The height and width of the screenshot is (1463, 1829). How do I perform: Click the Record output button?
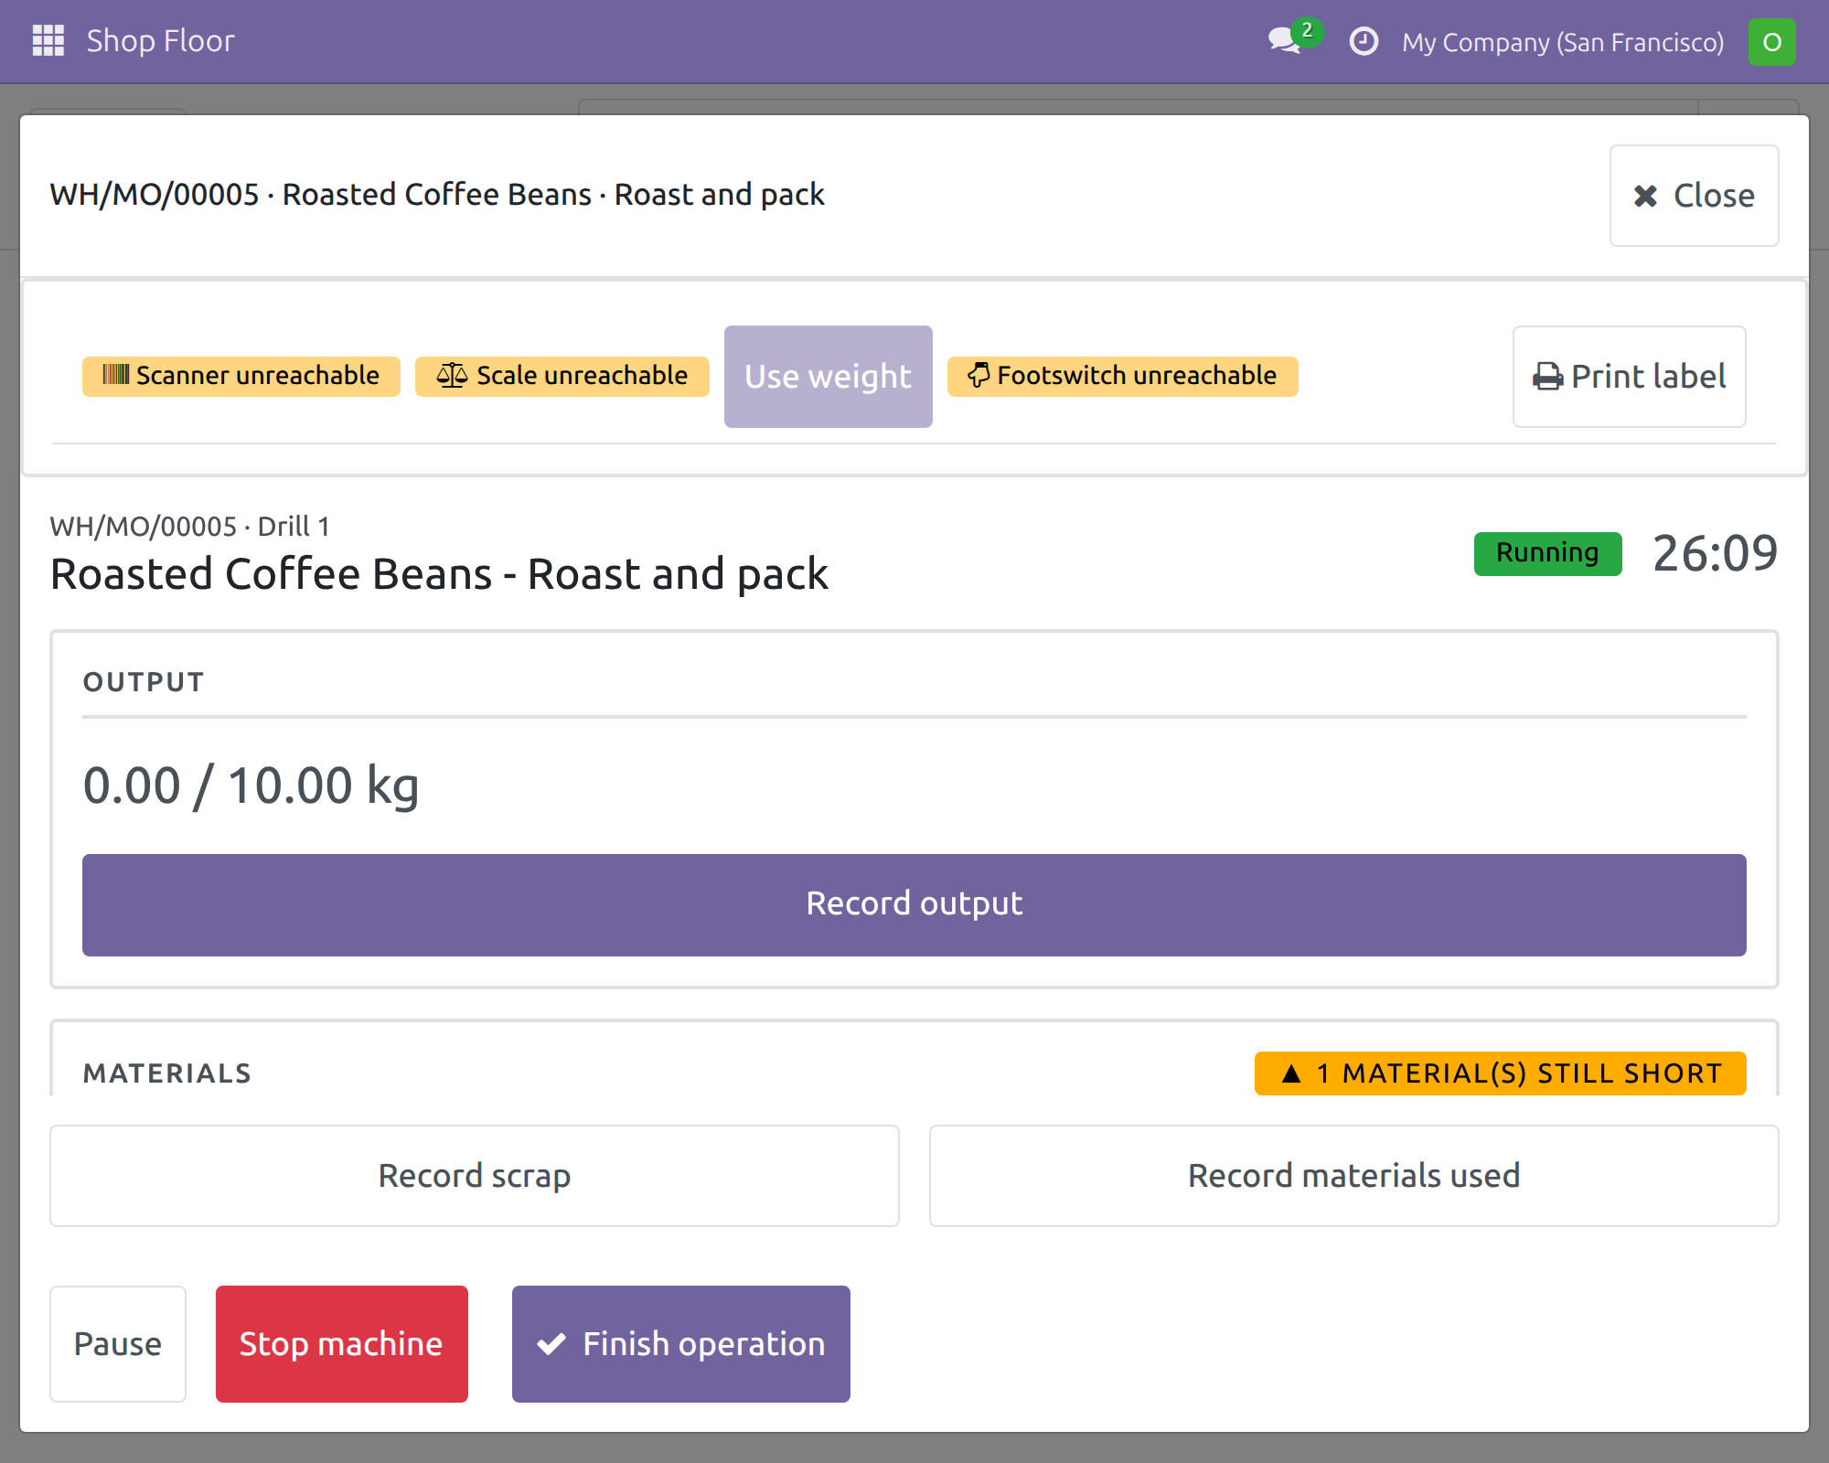tap(914, 904)
